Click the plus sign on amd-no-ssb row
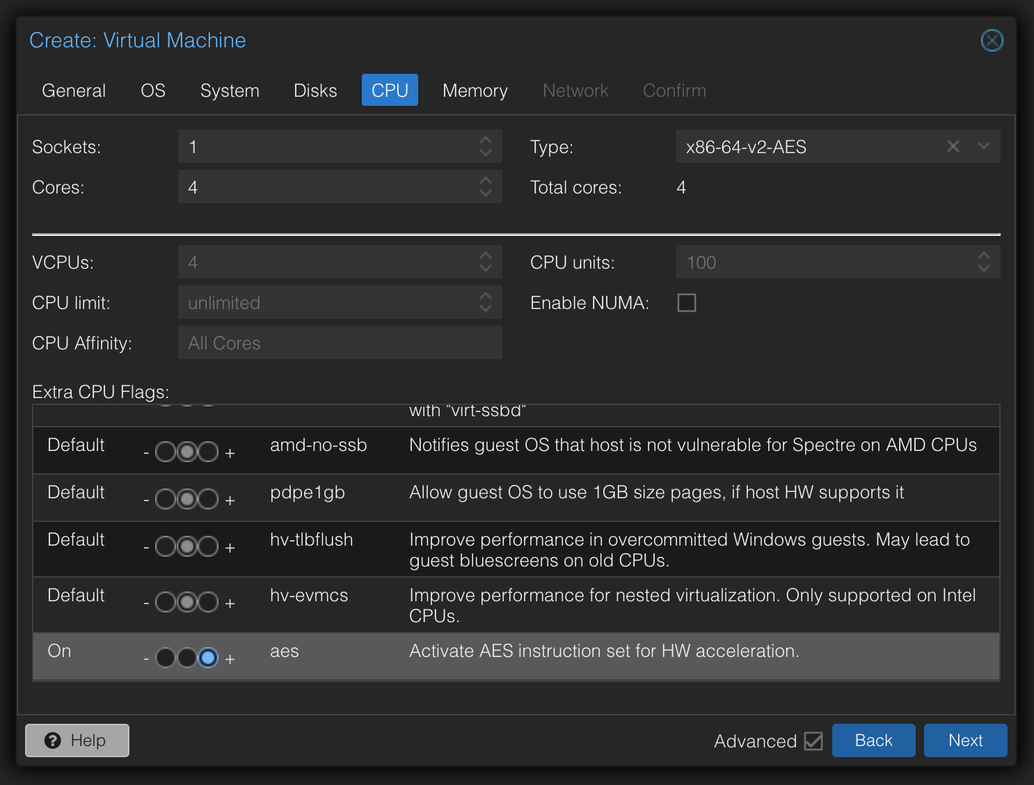Viewport: 1034px width, 785px height. pos(230,453)
